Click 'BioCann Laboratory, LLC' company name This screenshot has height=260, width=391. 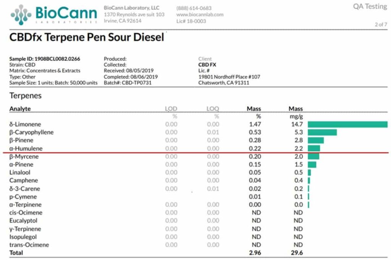(x=132, y=8)
